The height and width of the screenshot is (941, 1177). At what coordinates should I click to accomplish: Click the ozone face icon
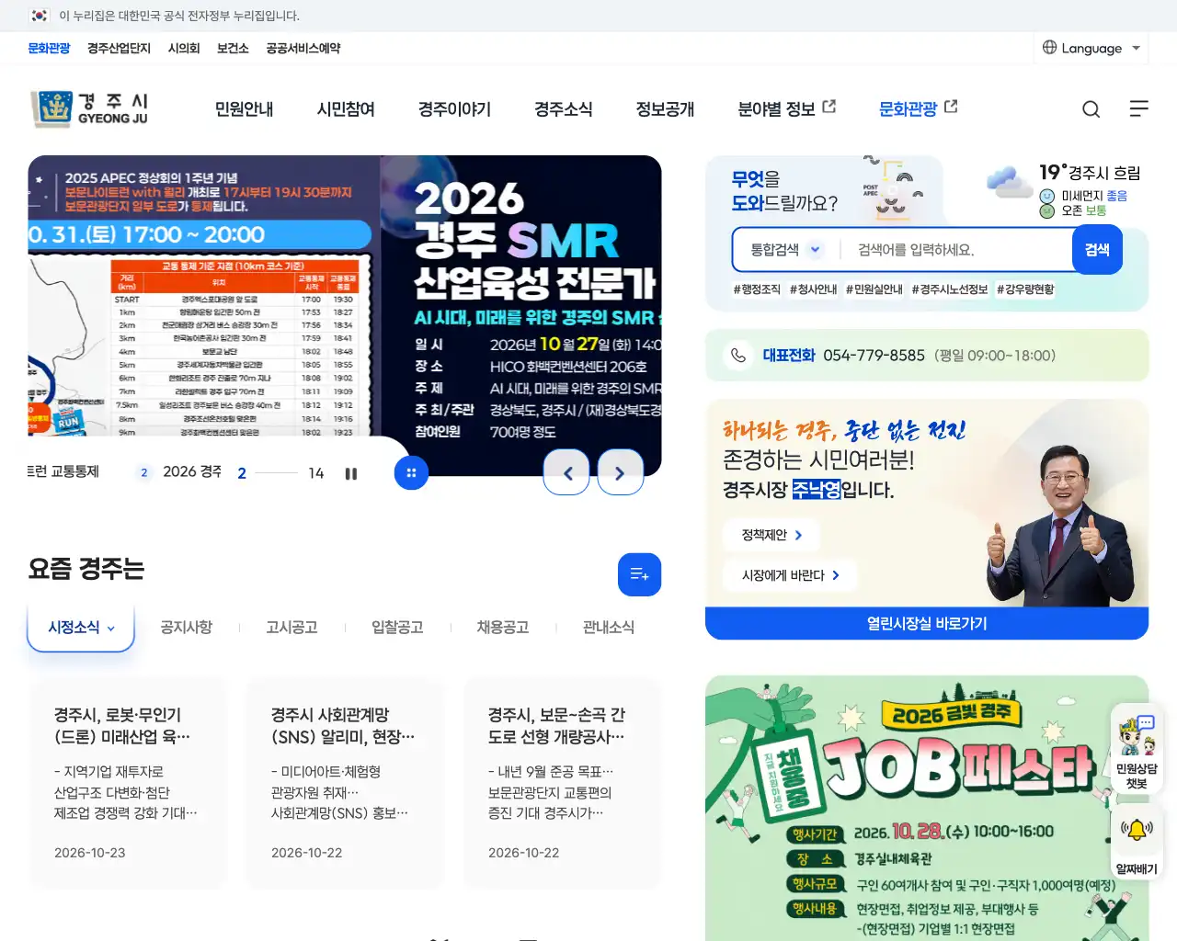coord(1047,210)
